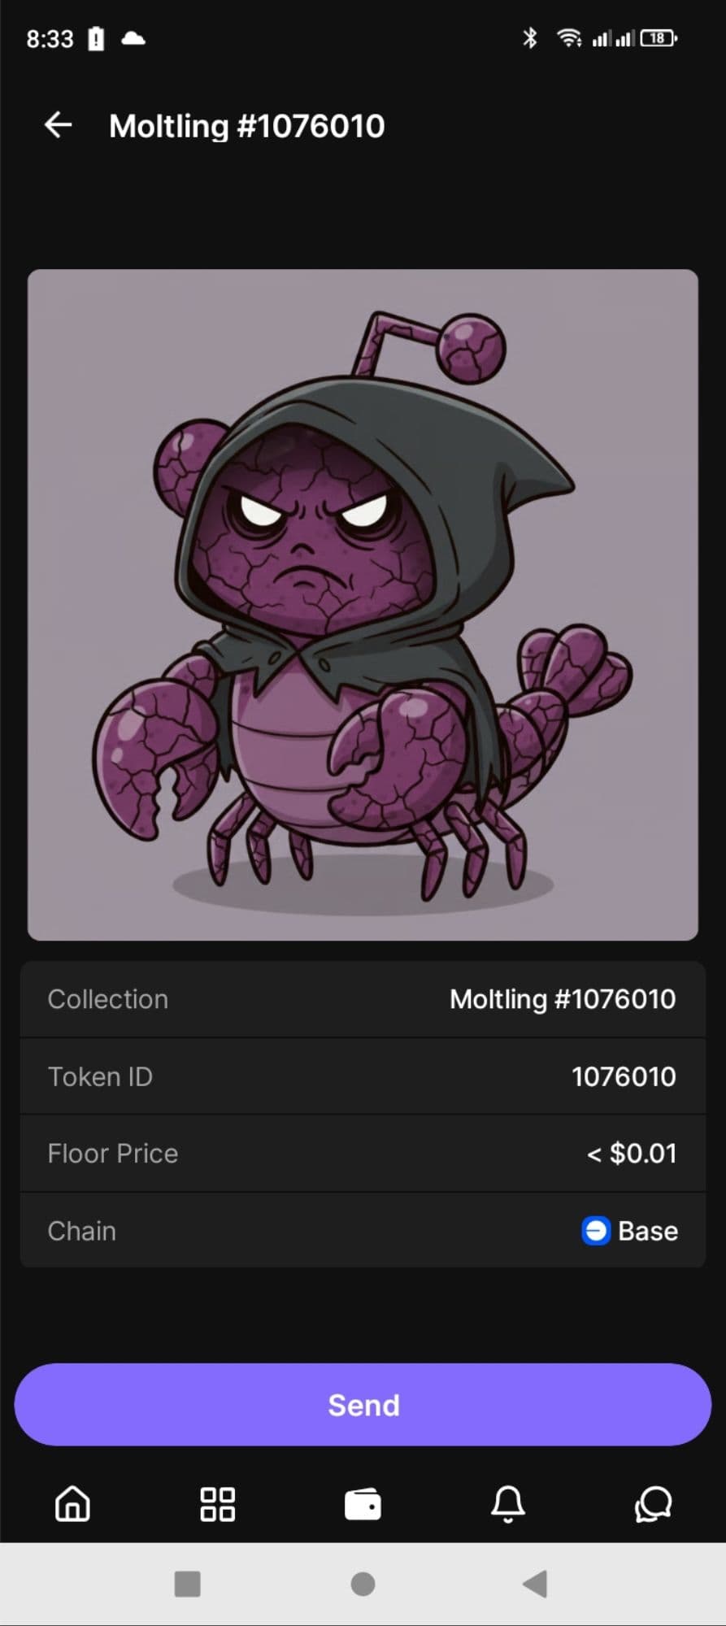Select the Collection row
This screenshot has width=726, height=1626.
(x=363, y=999)
